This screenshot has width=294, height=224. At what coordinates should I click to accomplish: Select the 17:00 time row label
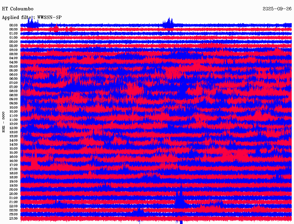(x=13, y=165)
